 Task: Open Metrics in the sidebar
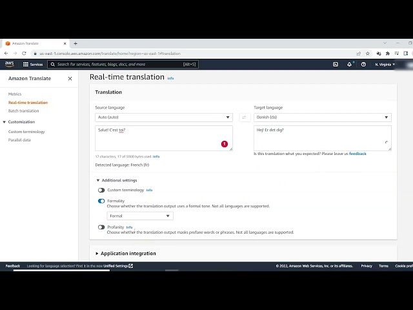tap(15, 94)
